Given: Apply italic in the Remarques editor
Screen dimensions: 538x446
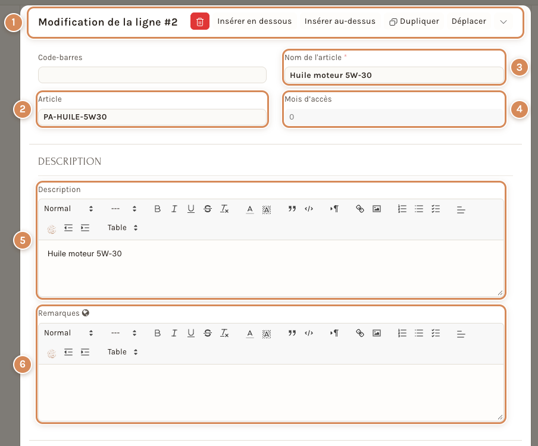Looking at the screenshot, I should point(174,333).
